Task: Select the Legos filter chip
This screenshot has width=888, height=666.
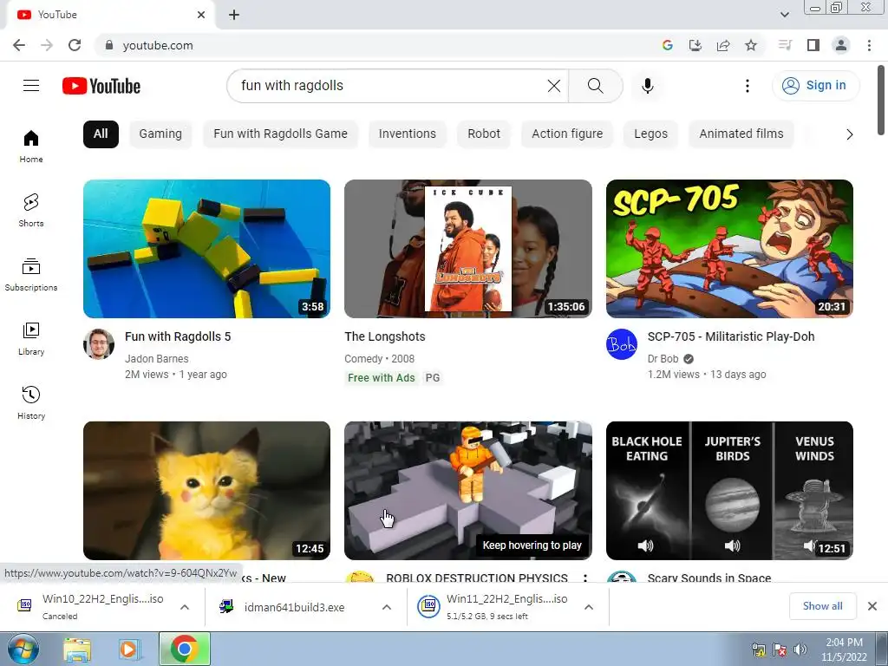Action: click(650, 134)
